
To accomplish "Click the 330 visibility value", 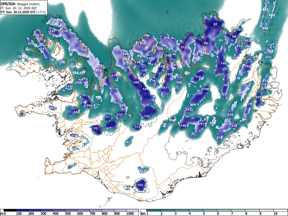I will coord(125,54).
